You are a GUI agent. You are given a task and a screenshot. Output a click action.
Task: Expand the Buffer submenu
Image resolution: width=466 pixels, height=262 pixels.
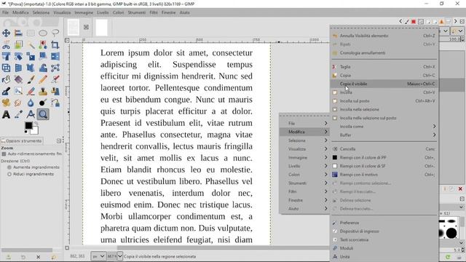coord(384,135)
